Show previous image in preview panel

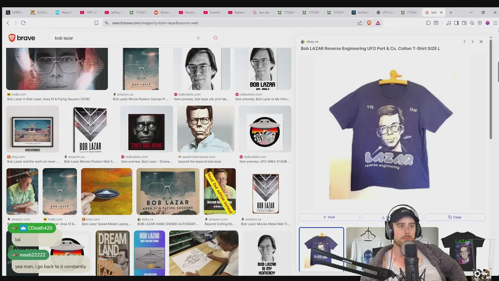click(464, 41)
